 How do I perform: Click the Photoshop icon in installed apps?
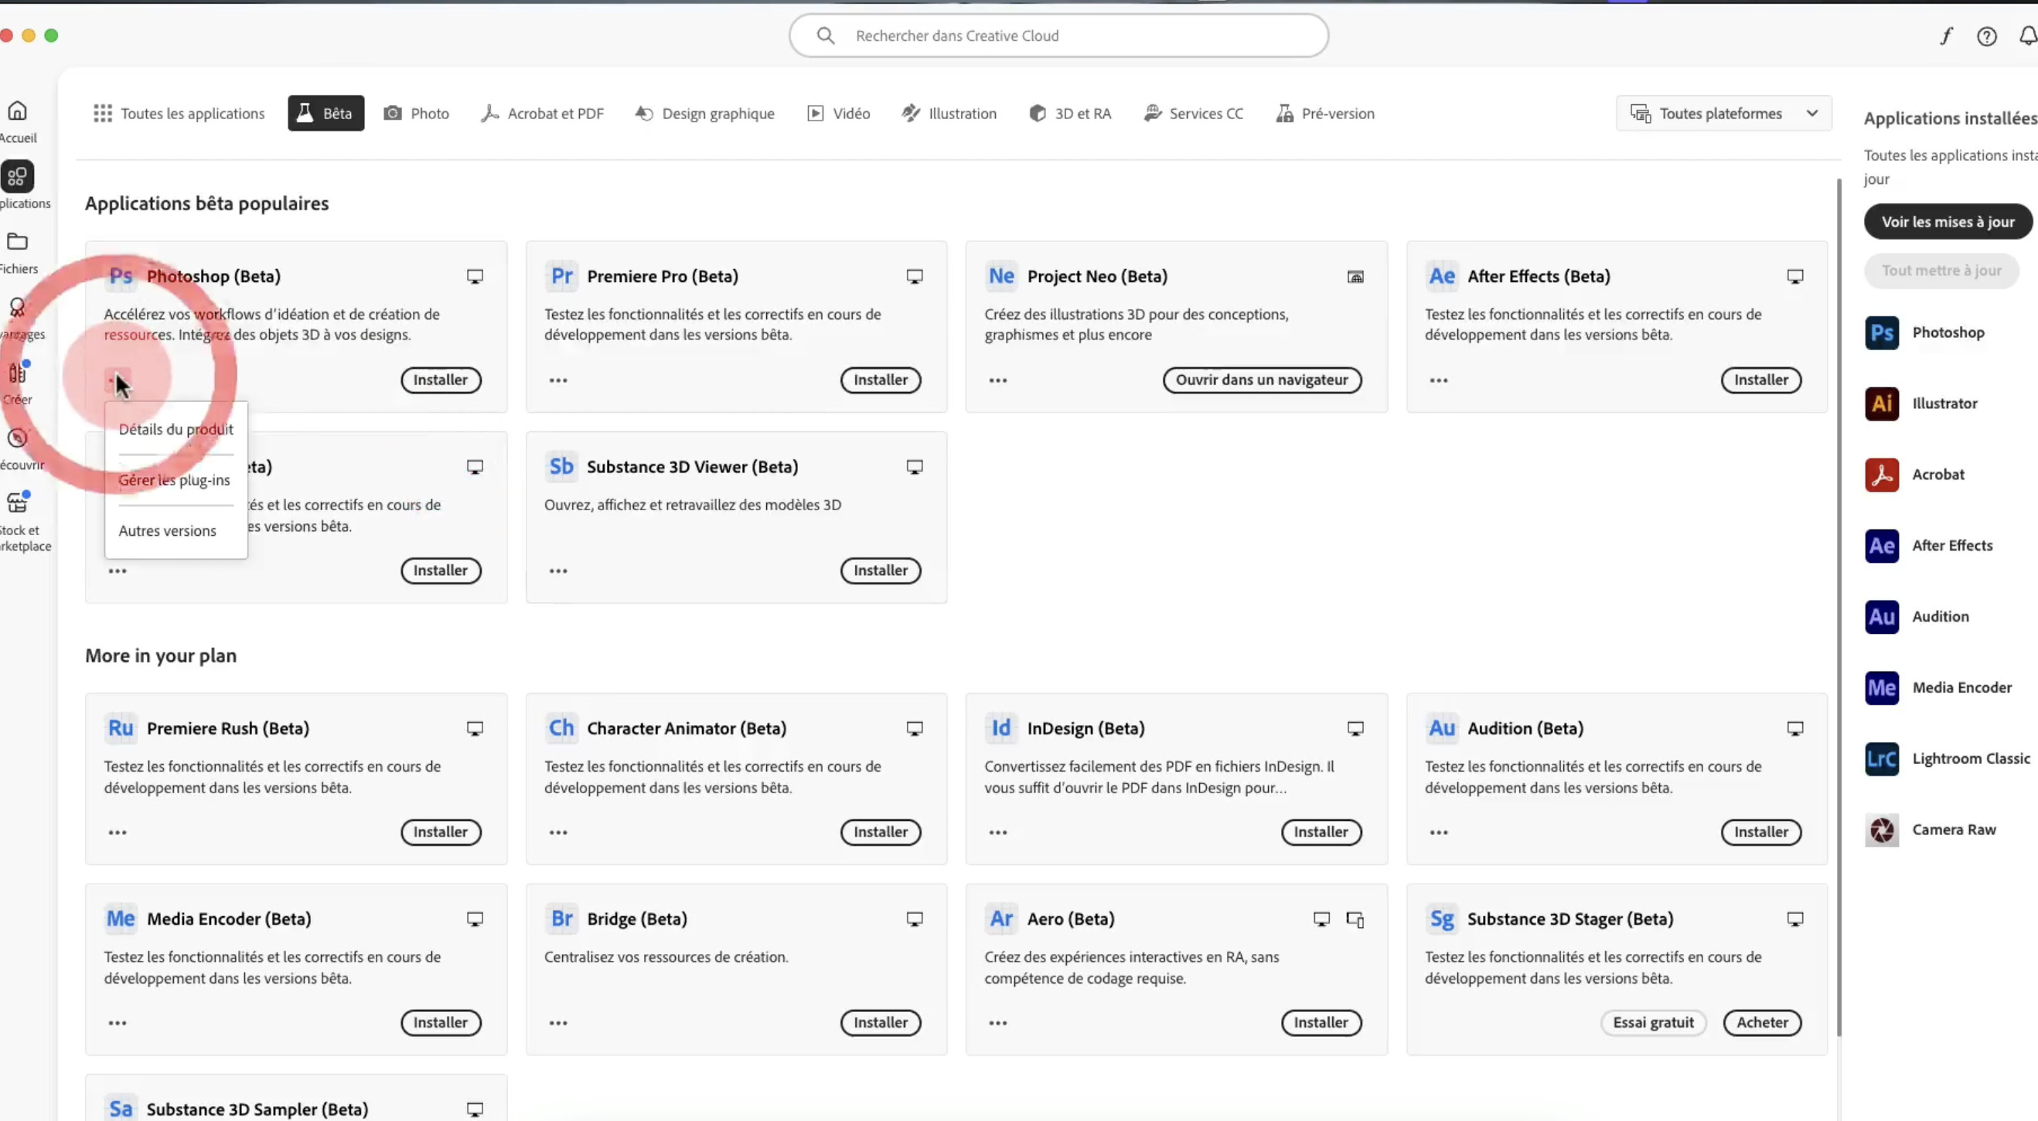pyautogui.click(x=1881, y=333)
